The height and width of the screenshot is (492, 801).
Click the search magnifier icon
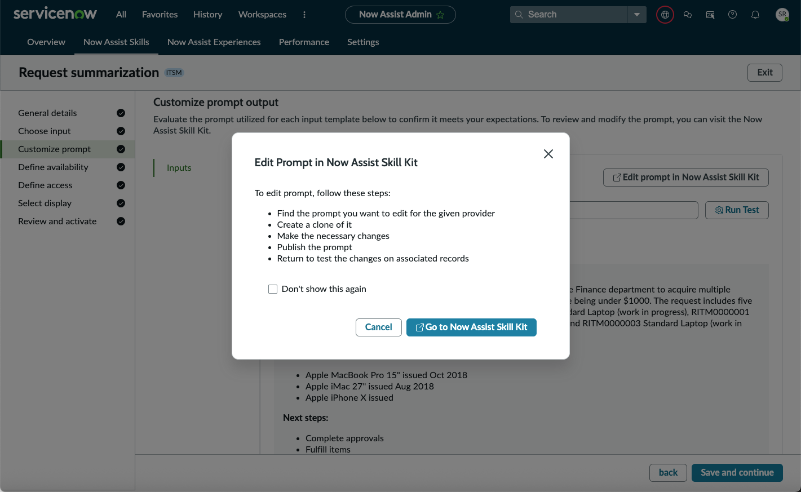(519, 15)
